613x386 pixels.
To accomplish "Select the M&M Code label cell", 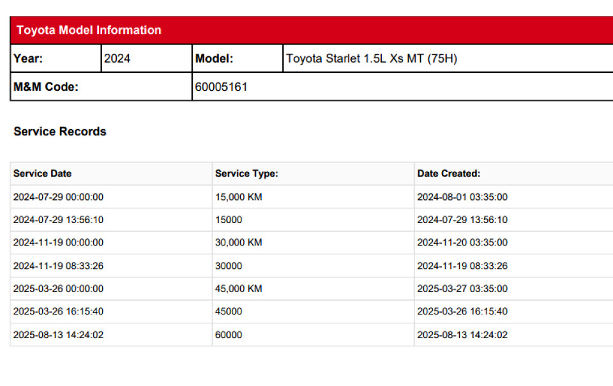I will coord(46,87).
